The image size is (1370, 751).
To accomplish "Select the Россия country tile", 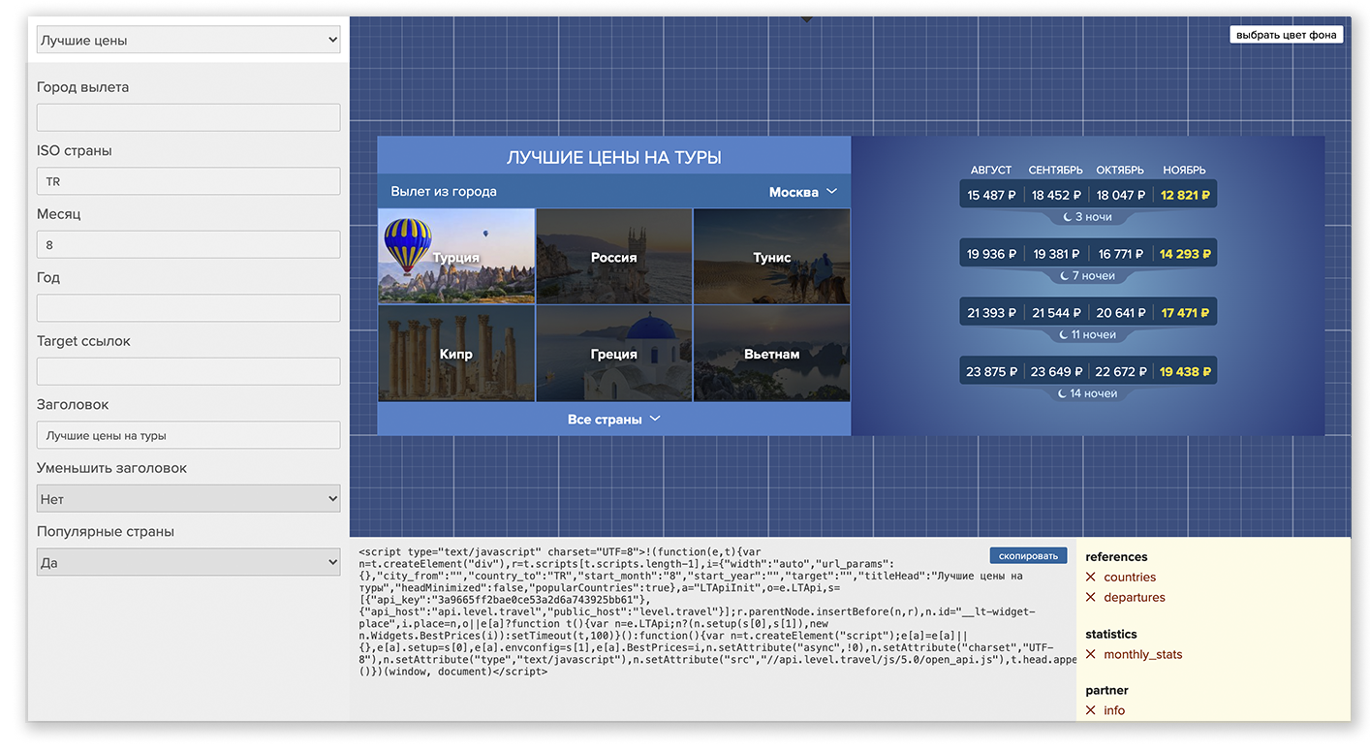I will 614,257.
